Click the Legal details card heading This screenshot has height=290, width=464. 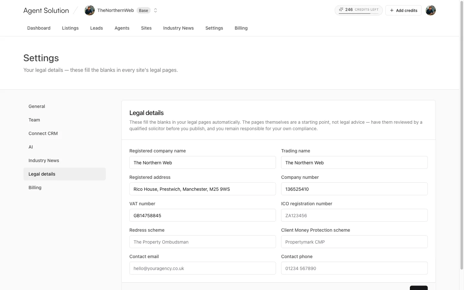pyautogui.click(x=147, y=113)
